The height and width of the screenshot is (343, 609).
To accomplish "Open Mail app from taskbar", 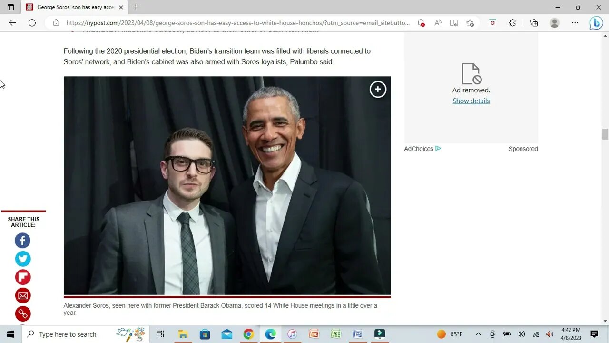I will tap(227, 334).
